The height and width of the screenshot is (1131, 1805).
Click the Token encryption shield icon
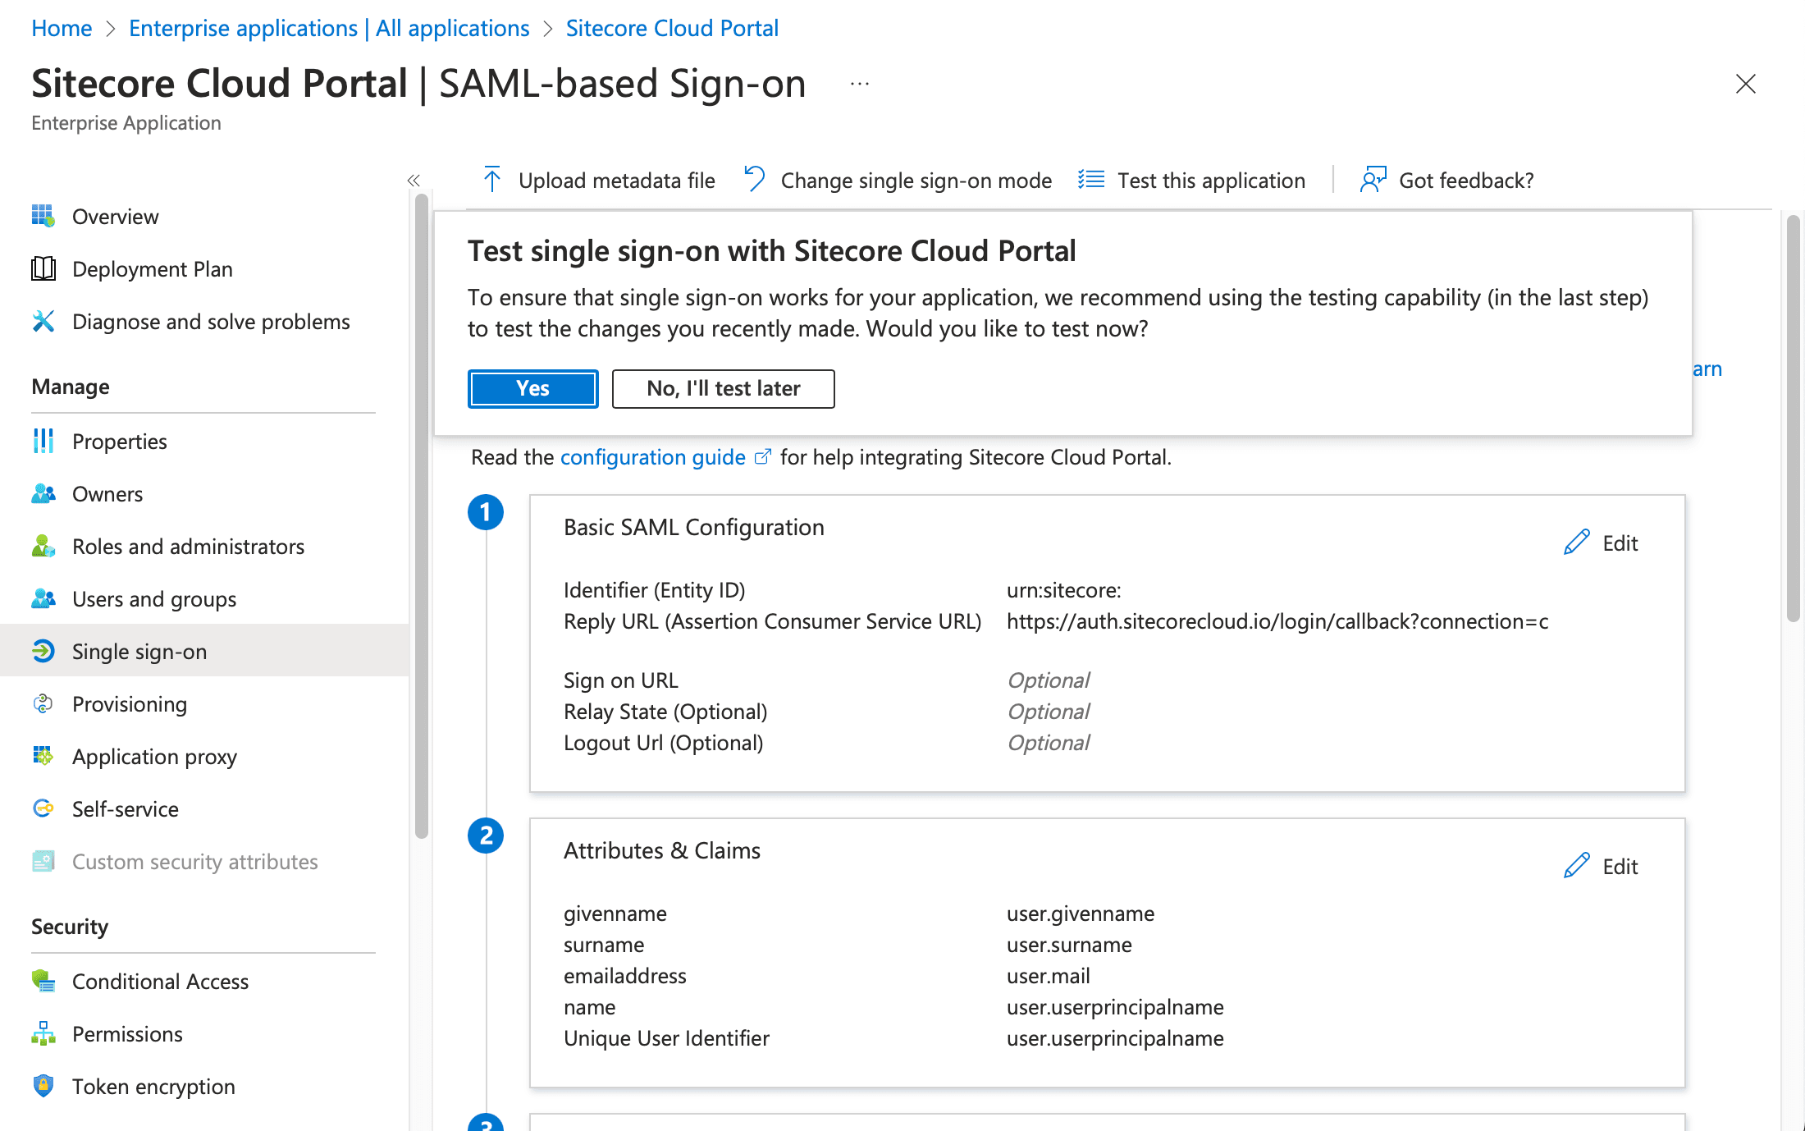(43, 1086)
